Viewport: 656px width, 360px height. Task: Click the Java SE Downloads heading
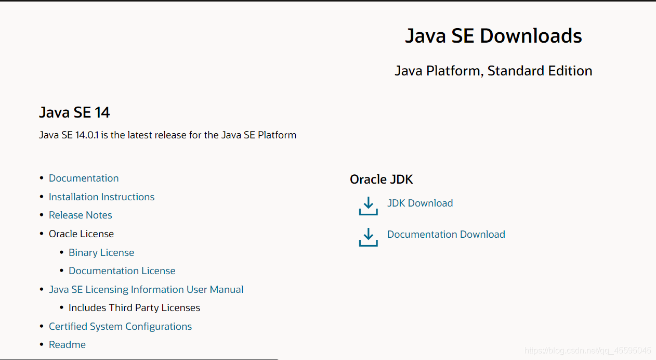[493, 35]
